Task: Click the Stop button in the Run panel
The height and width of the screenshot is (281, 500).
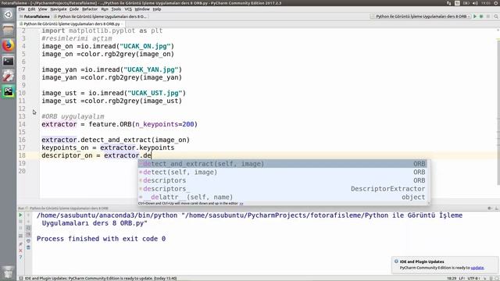Action: click(x=20, y=222)
